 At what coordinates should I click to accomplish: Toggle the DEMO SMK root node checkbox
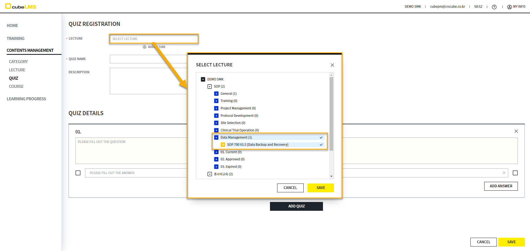[203, 79]
